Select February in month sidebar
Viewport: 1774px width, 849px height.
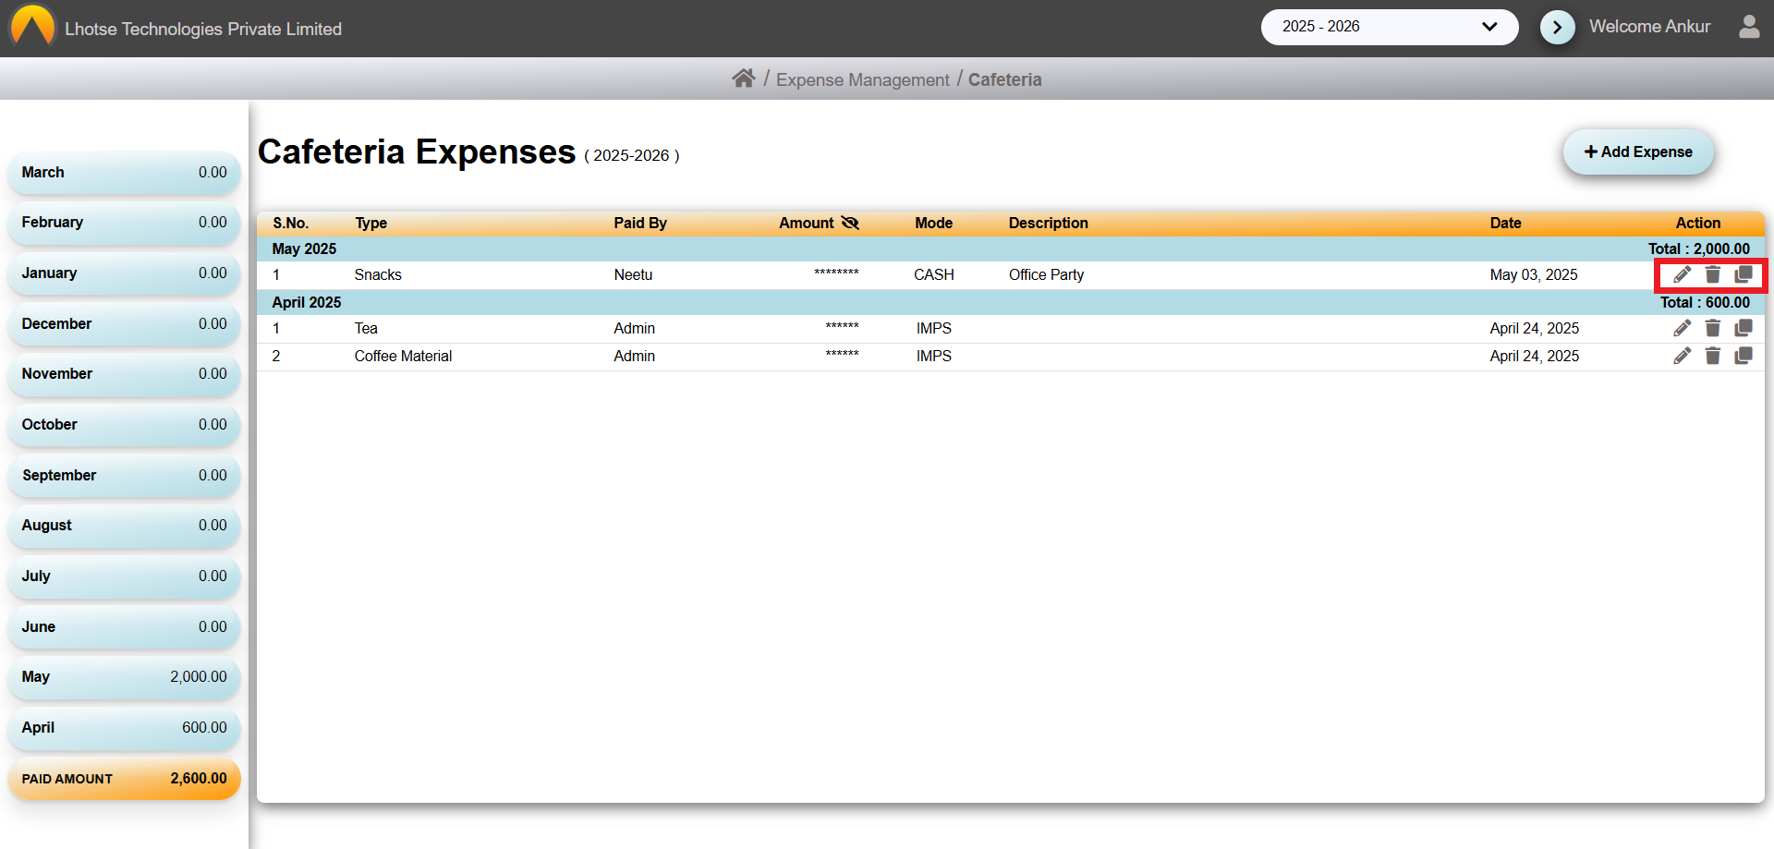click(x=124, y=223)
